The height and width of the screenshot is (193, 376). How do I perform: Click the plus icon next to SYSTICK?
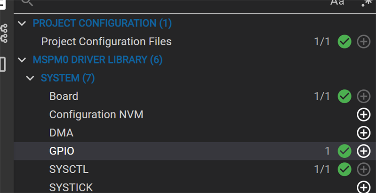click(x=363, y=187)
